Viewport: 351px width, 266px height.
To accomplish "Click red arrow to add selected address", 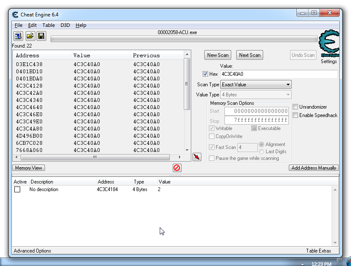I will tap(197, 157).
